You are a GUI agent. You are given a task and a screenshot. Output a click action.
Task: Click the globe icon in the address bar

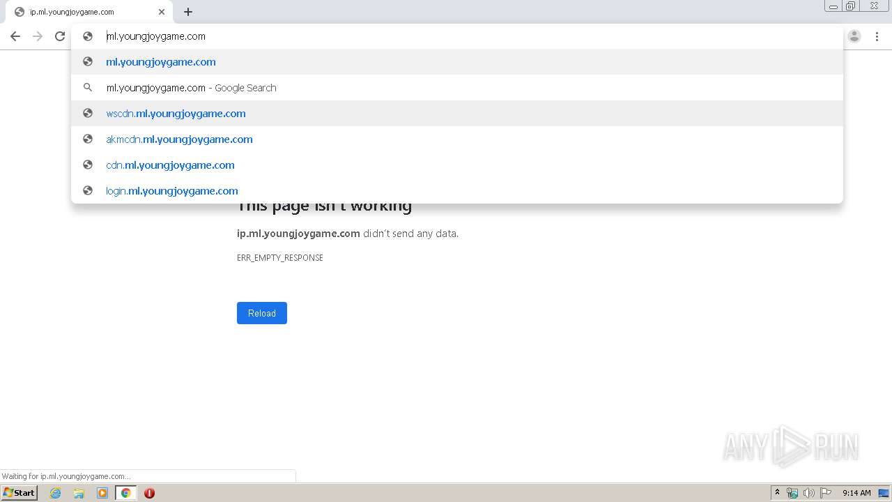(x=88, y=36)
